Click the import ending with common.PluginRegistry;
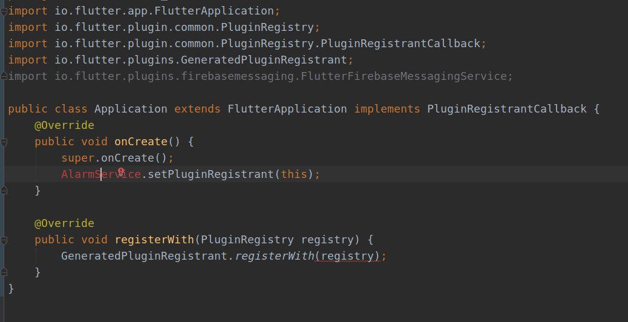This screenshot has height=322, width=628. click(x=164, y=27)
